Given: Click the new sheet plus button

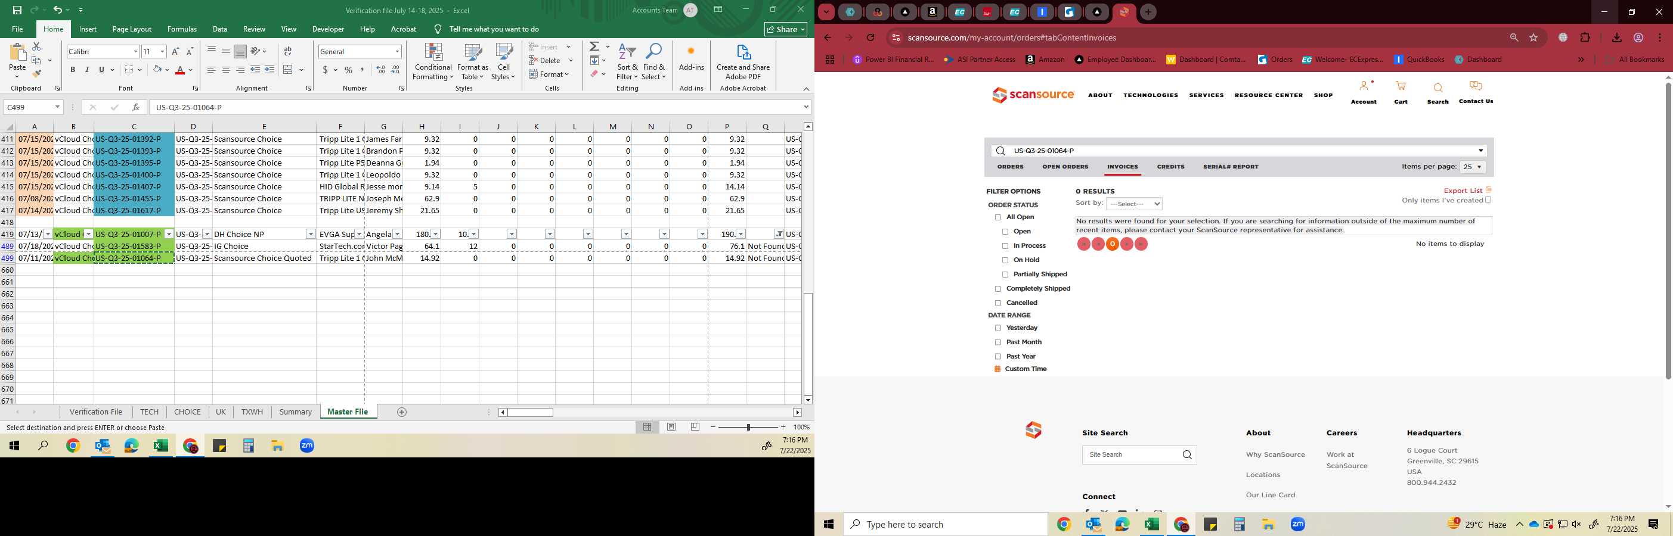Looking at the screenshot, I should point(402,412).
